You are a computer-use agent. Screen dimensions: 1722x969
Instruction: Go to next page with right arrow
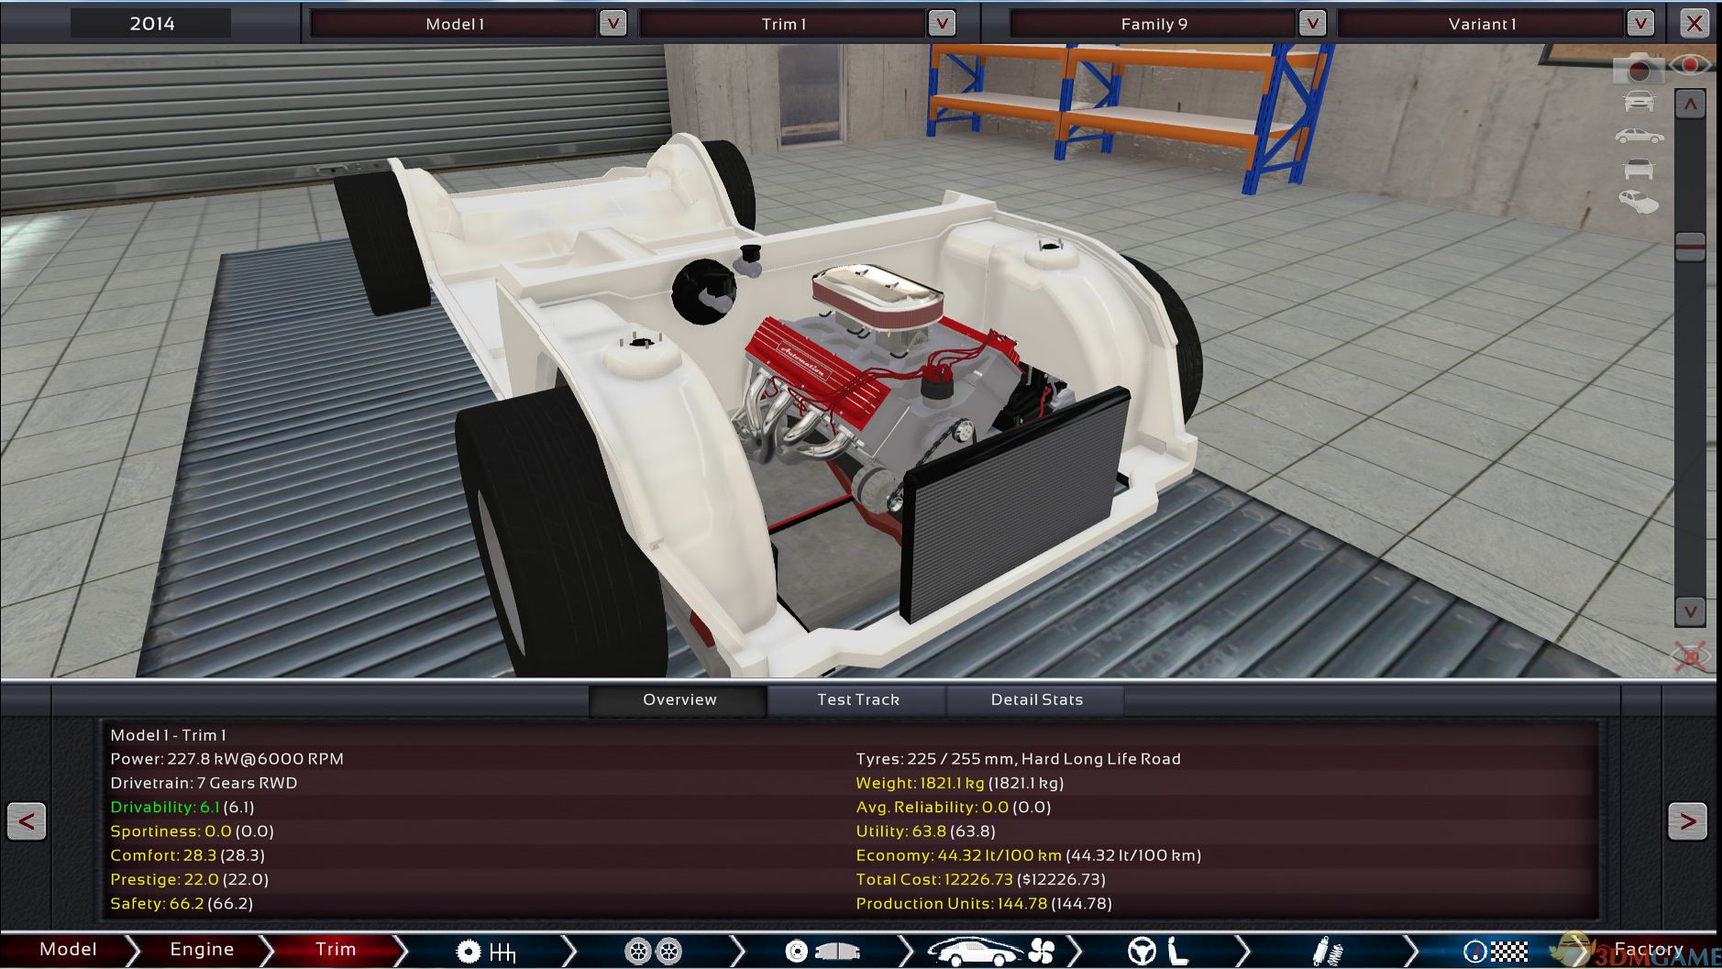point(1687,820)
